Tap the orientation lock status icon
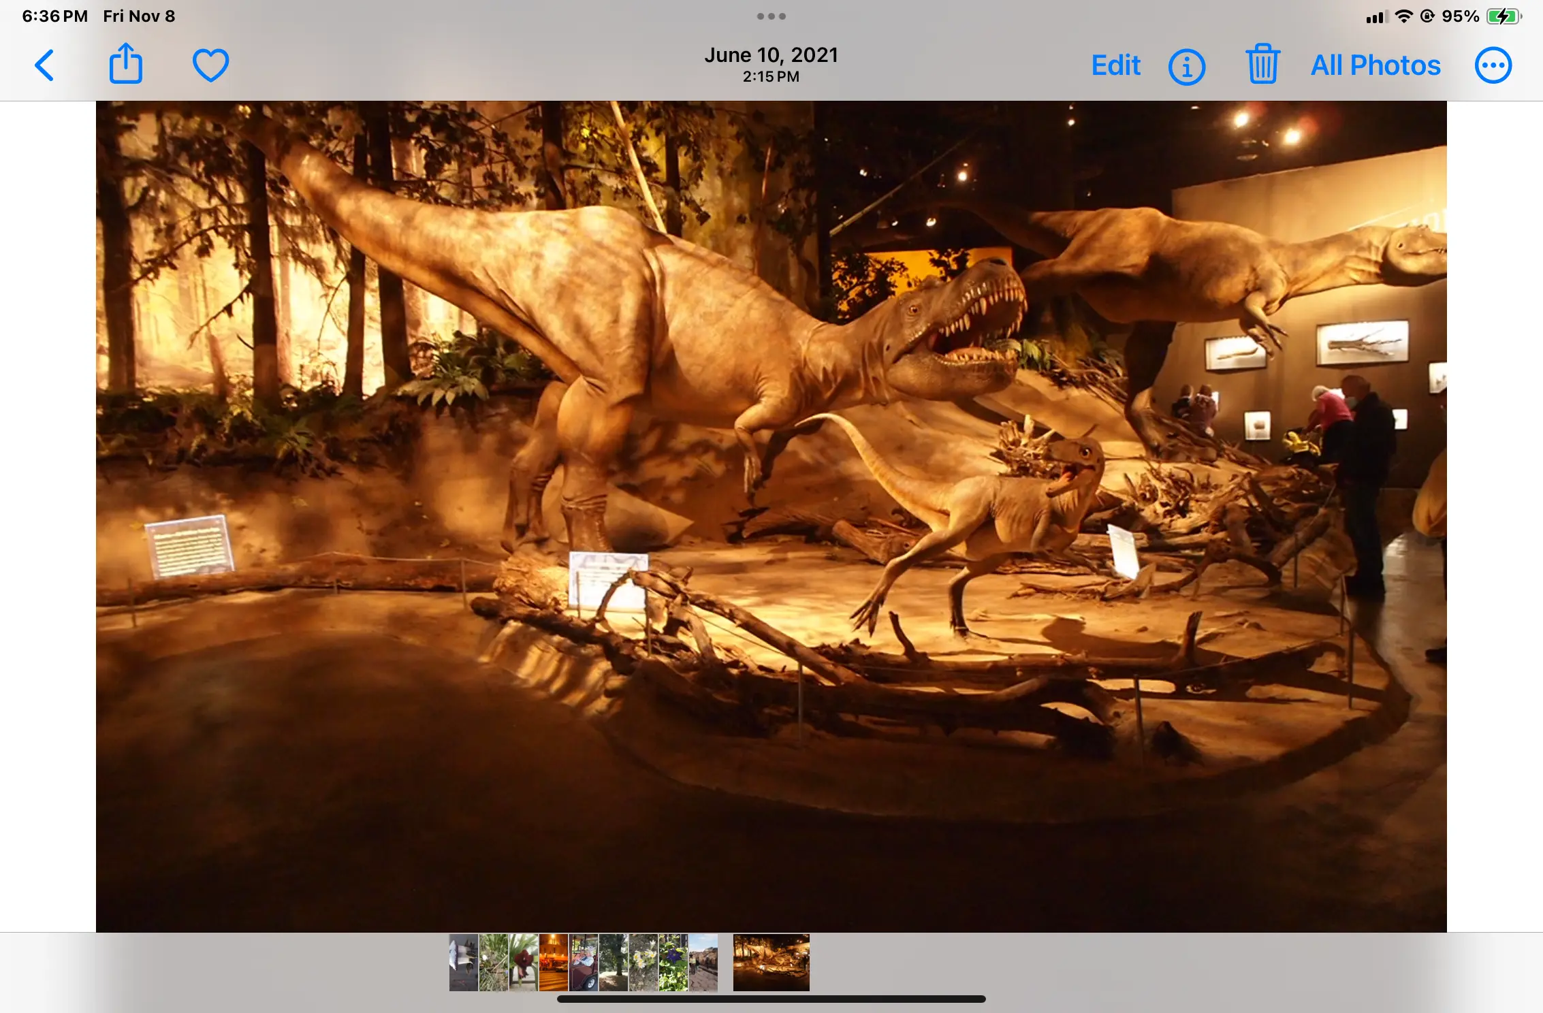The height and width of the screenshot is (1013, 1543). pos(1427,16)
